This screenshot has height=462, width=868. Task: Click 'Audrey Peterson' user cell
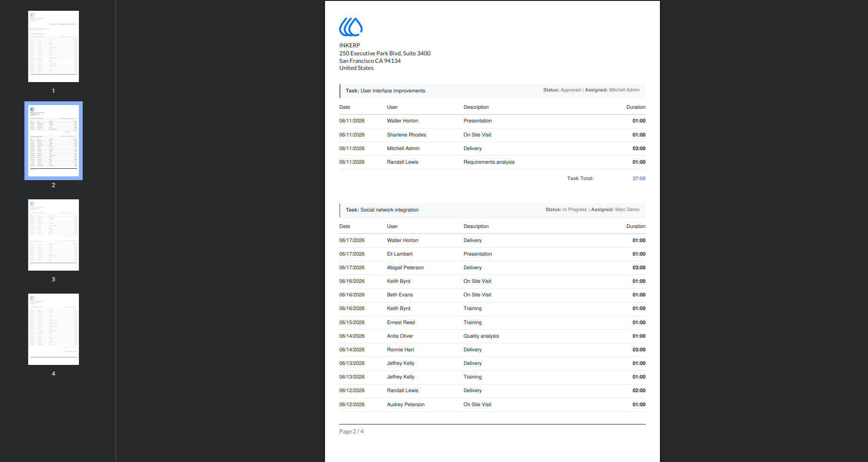(405, 405)
